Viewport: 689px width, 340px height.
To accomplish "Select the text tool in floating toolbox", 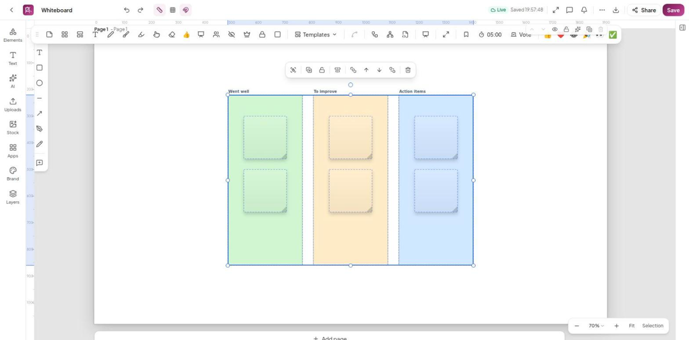I will pos(40,53).
